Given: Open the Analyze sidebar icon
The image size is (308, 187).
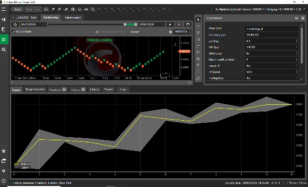Looking at the screenshot, I should click(x=4, y=49).
